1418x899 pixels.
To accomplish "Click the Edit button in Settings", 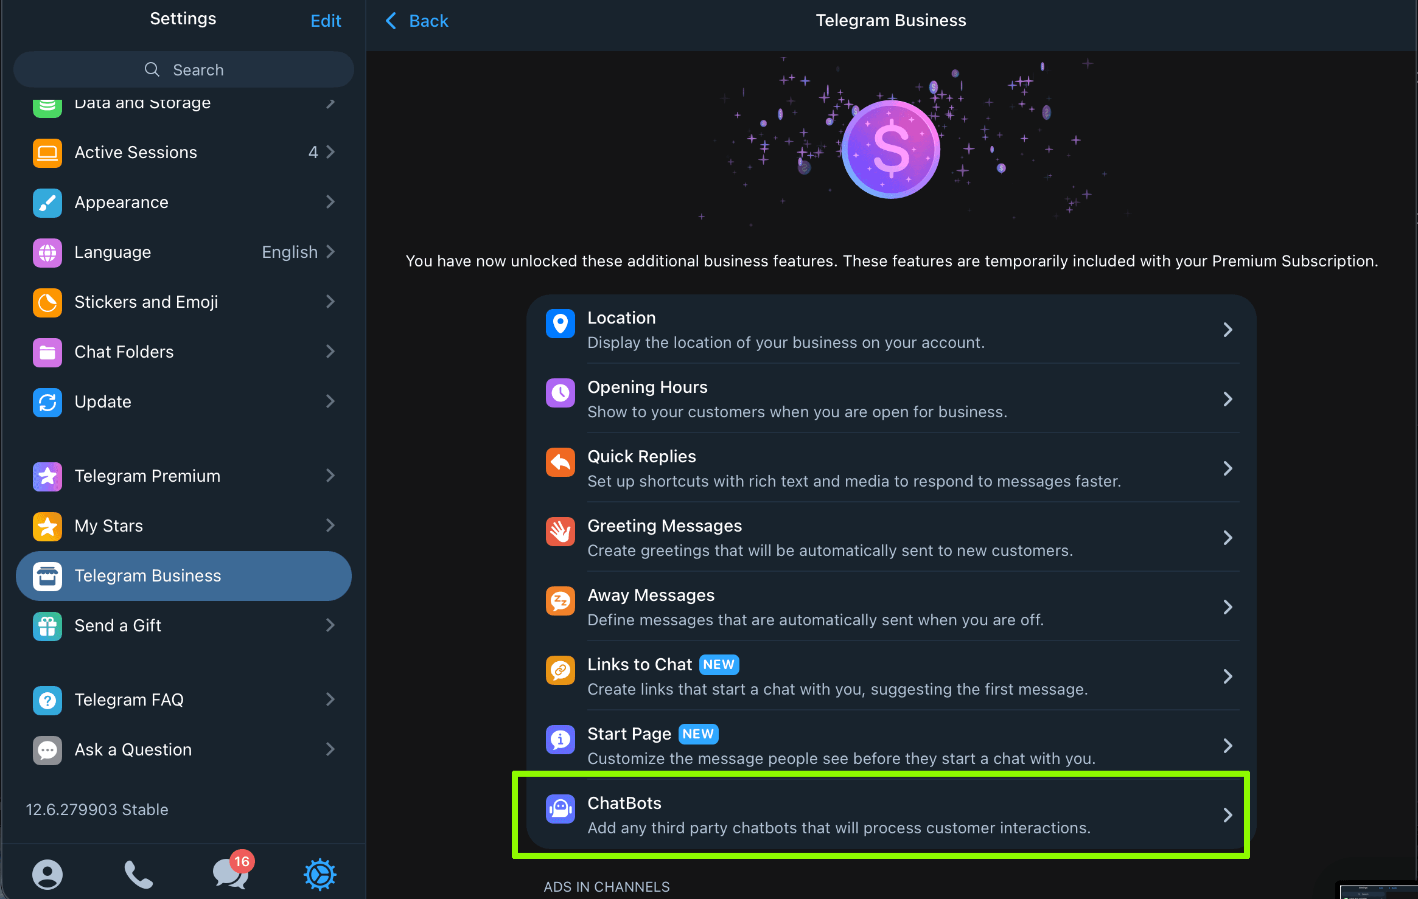I will tap(326, 21).
